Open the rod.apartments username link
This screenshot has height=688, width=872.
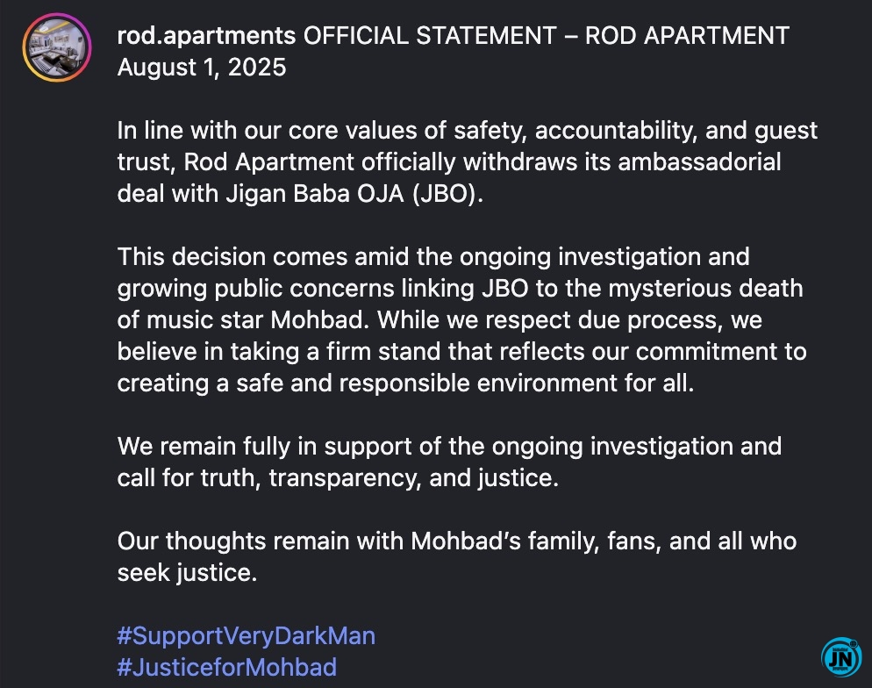pyautogui.click(x=206, y=36)
